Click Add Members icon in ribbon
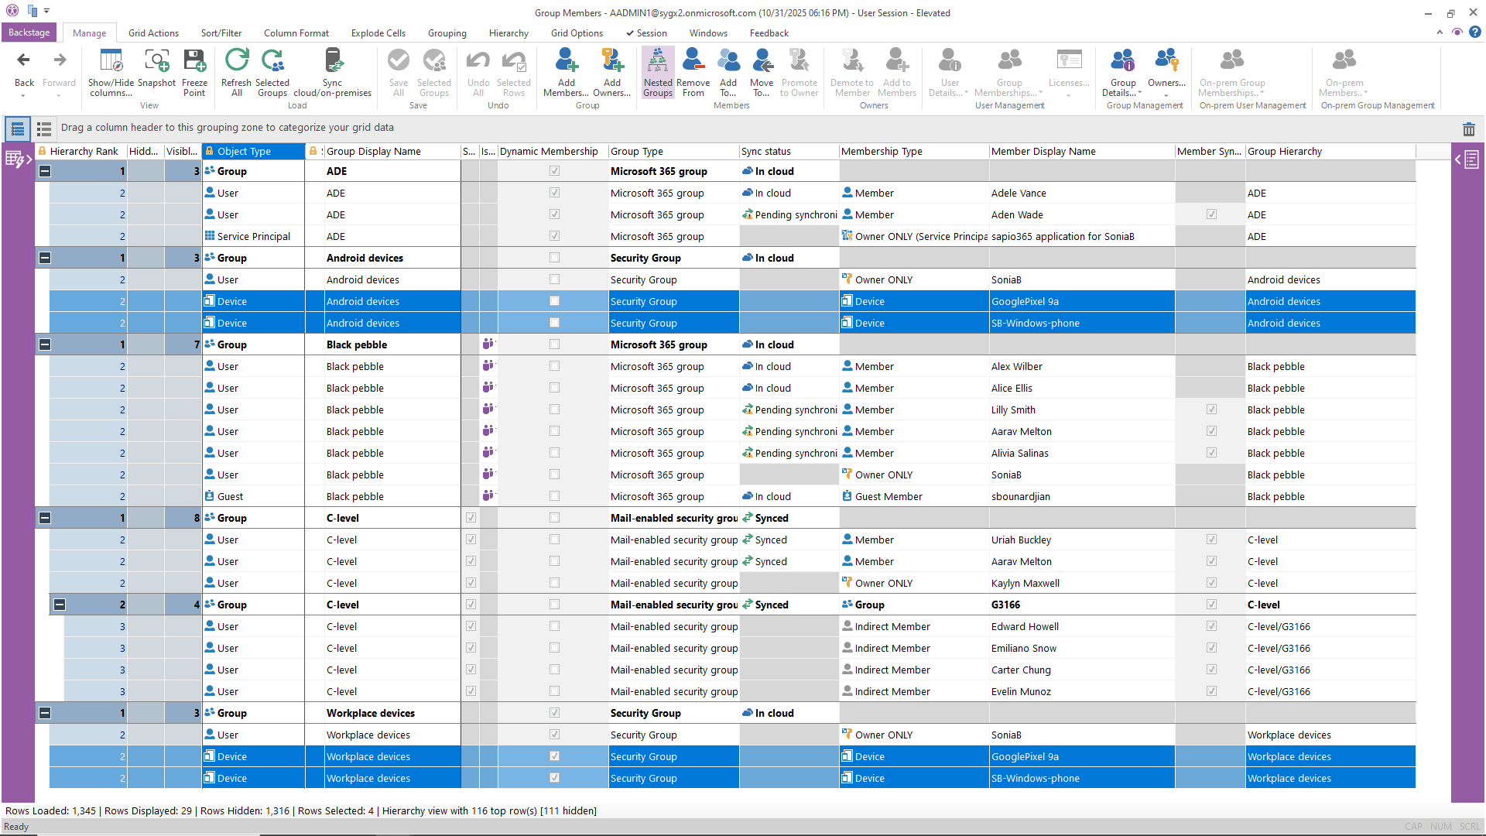Screen dimensions: 1486x836 coord(566,61)
